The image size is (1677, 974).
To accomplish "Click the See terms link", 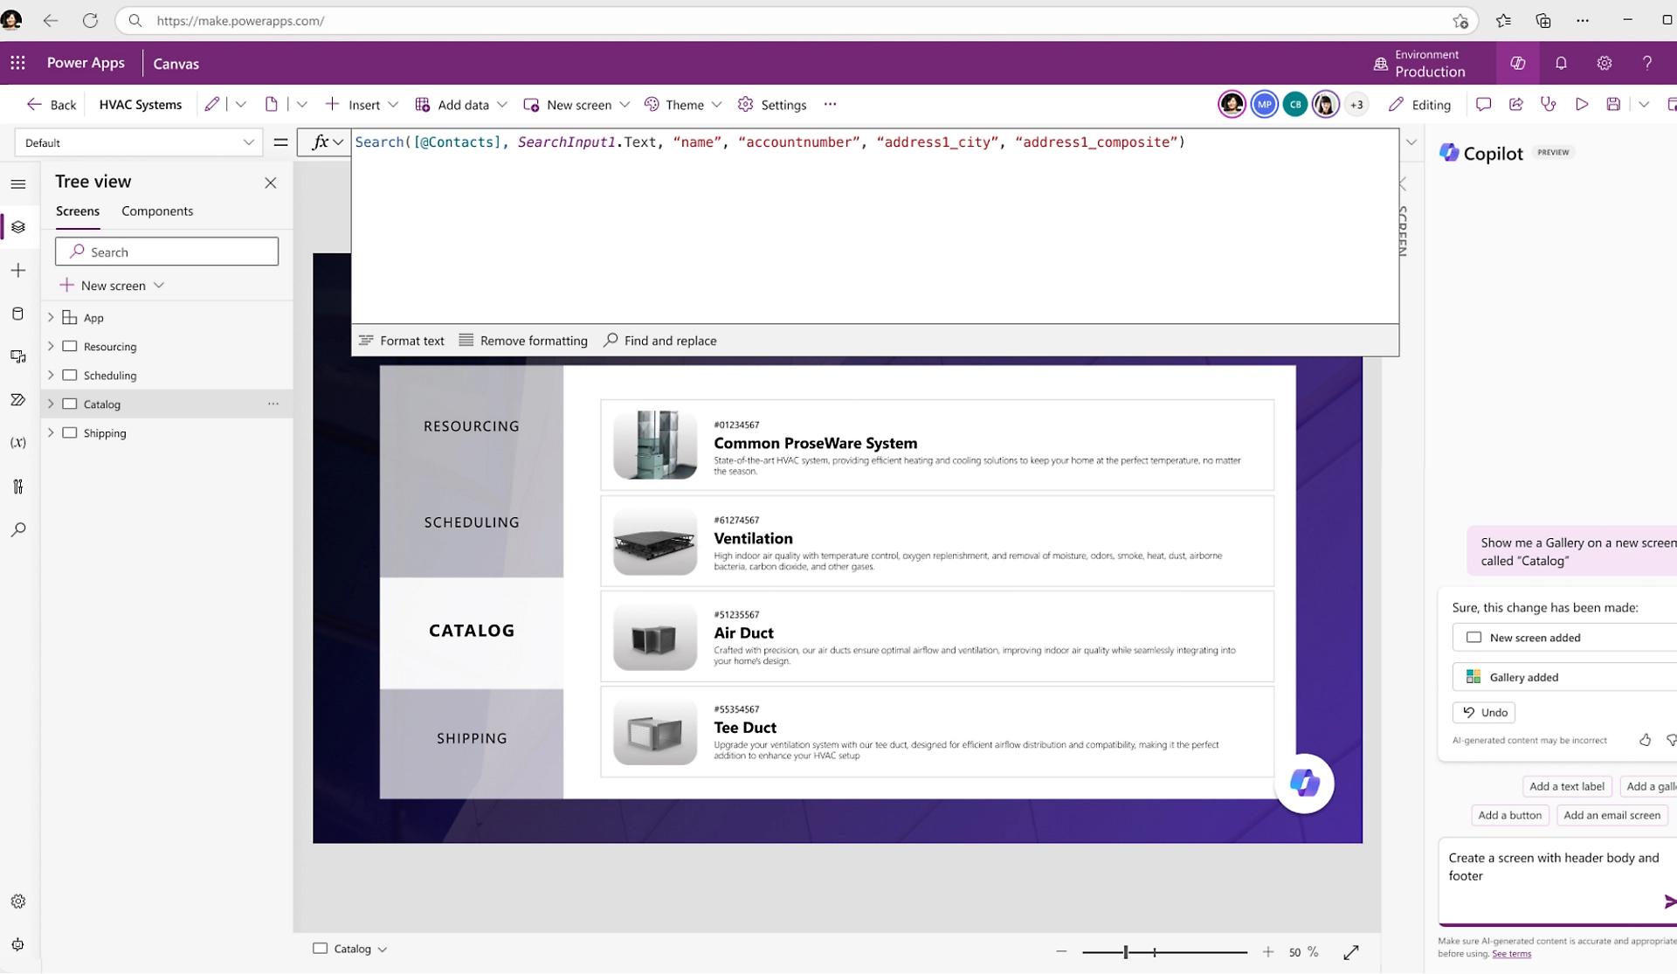I will click(x=1511, y=954).
